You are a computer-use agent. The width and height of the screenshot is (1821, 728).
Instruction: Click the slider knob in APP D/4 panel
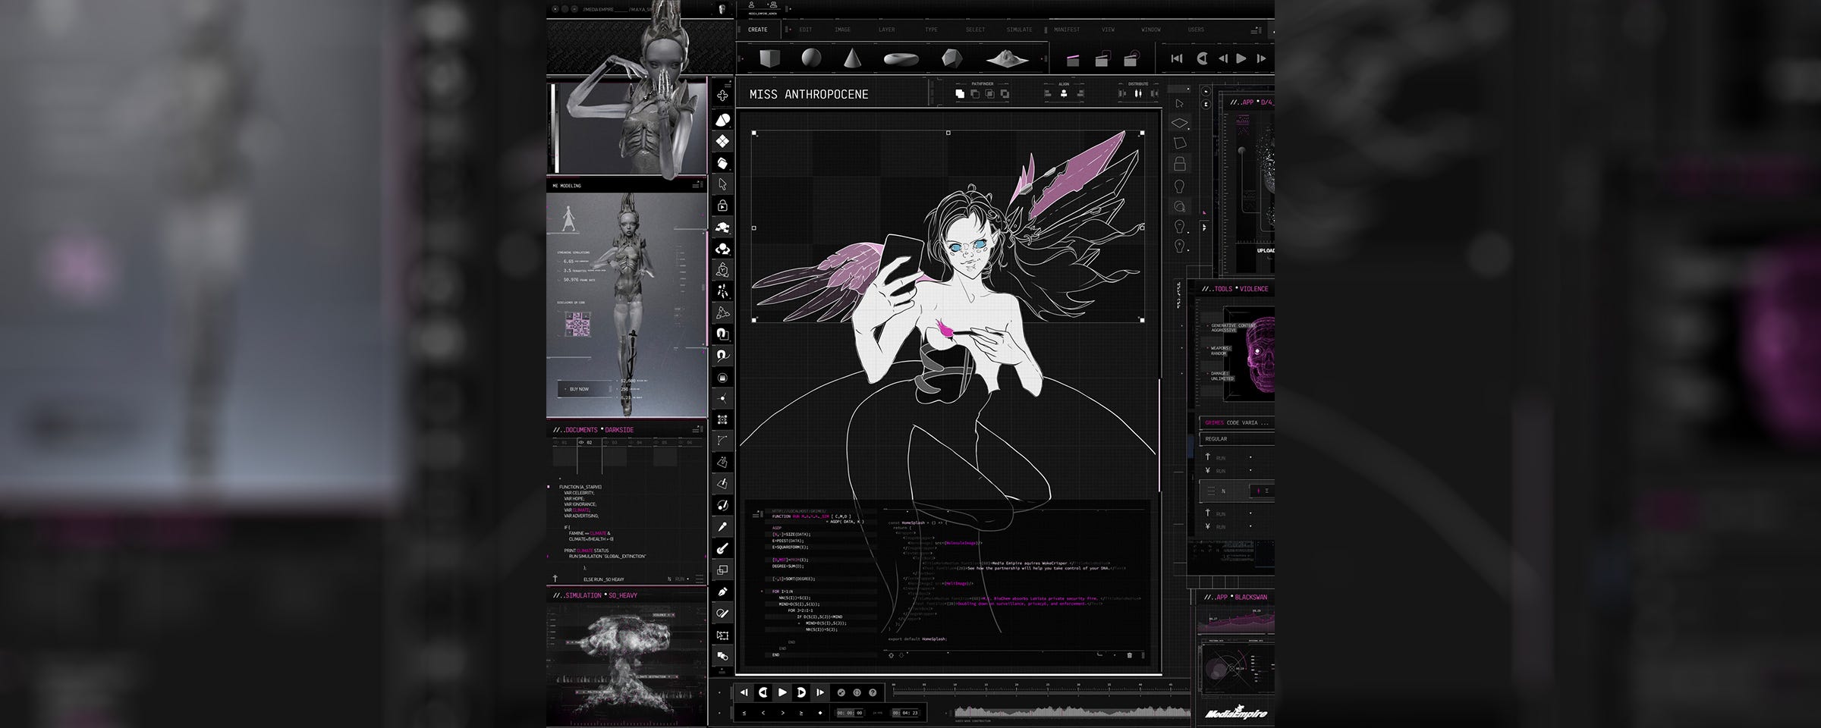[1242, 151]
